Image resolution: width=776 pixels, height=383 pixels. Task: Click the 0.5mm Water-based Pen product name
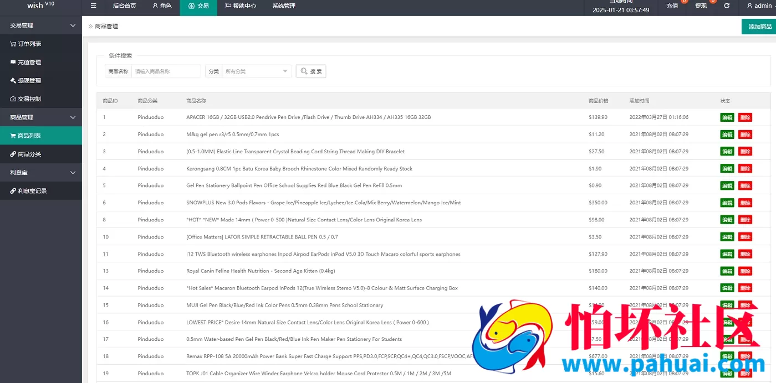point(294,339)
